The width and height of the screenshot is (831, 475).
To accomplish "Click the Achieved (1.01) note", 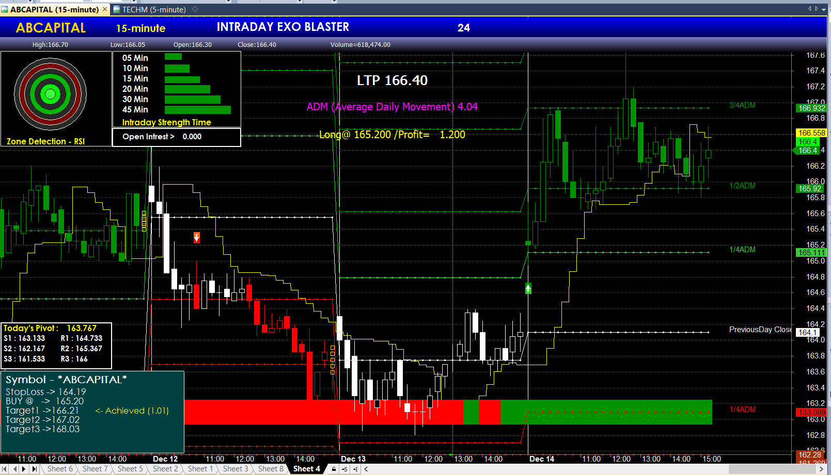I will (132, 411).
